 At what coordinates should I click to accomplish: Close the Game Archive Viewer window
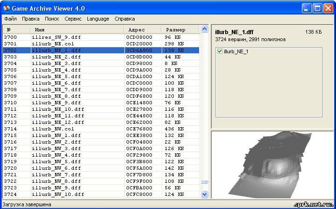[x=328, y=8]
